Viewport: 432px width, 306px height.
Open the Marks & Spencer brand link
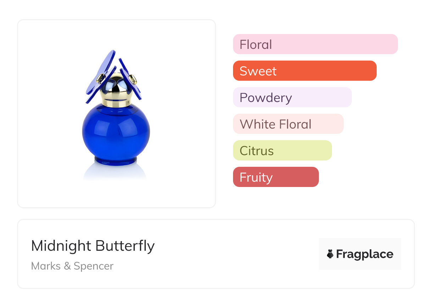click(x=72, y=266)
